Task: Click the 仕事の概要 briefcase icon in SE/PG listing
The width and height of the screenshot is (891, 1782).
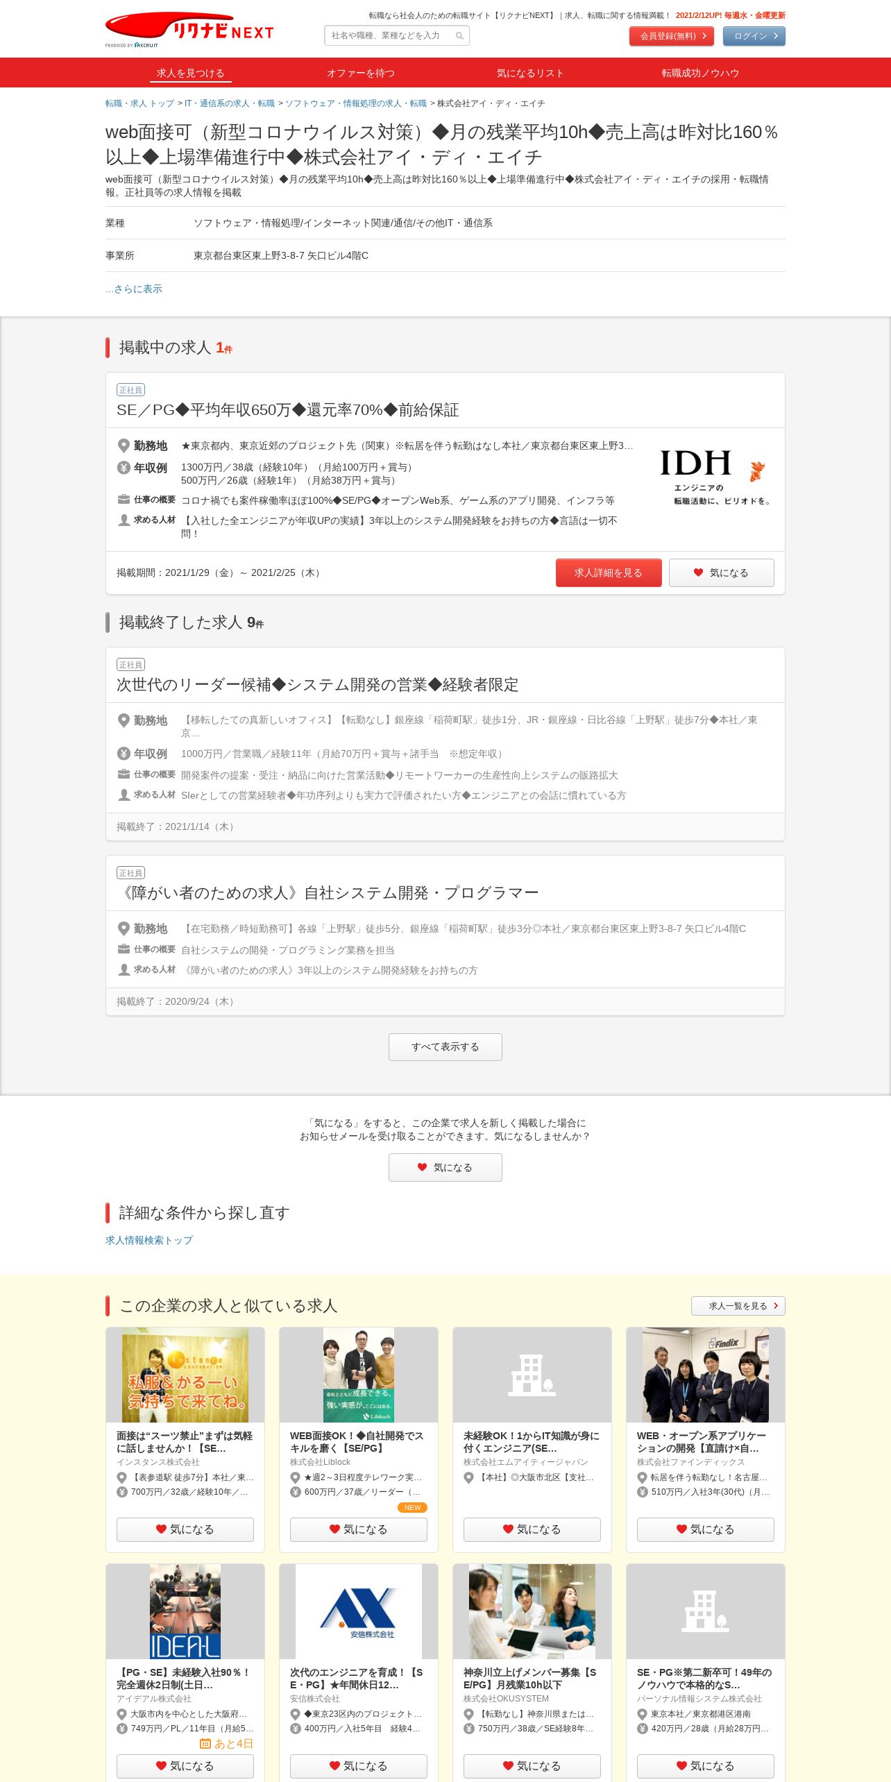Action: point(124,500)
